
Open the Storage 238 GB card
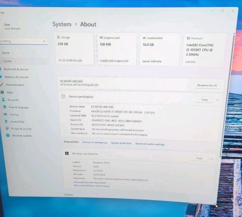click(75, 49)
